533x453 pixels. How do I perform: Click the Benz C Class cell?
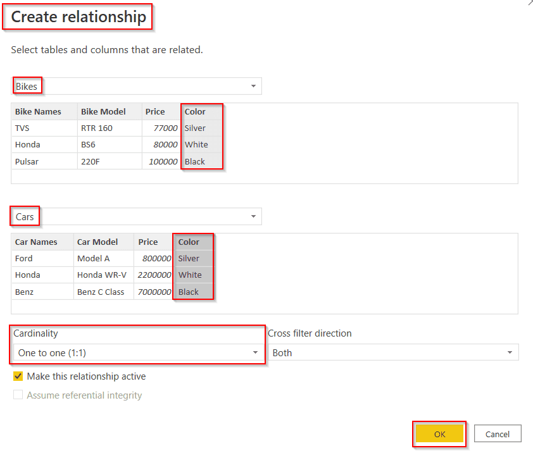(104, 292)
